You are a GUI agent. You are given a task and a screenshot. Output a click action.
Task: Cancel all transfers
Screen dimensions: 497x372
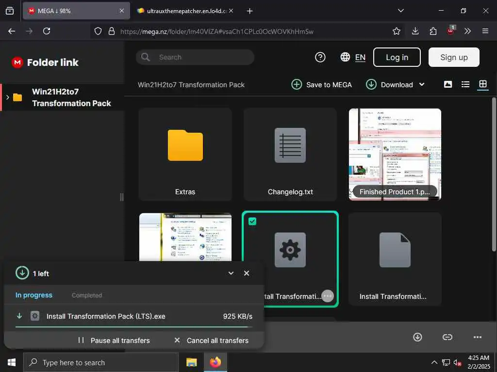pos(212,341)
